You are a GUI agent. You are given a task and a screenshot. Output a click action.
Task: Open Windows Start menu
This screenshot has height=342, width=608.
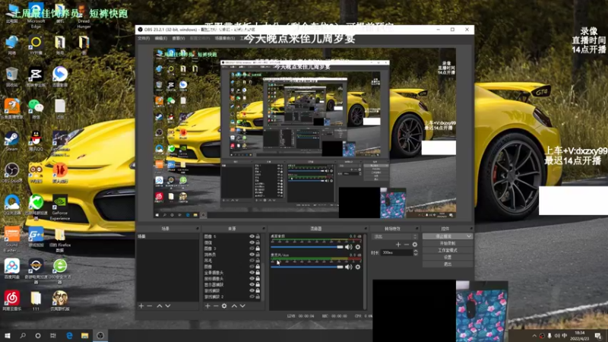coord(8,335)
